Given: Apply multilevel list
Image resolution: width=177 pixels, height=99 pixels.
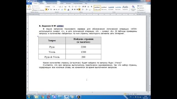Looking at the screenshot, I should [x=79, y=7].
